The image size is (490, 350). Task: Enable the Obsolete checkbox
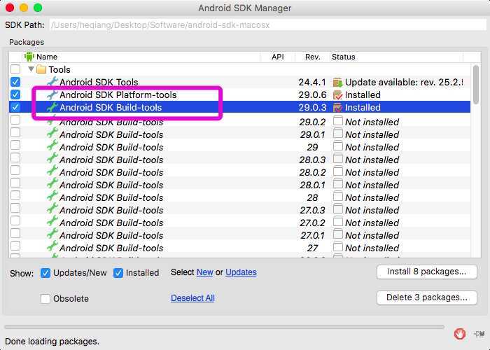point(45,299)
